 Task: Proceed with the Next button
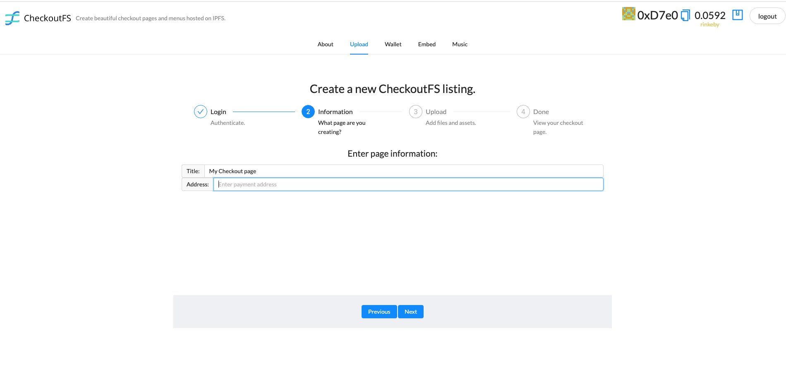tap(411, 312)
